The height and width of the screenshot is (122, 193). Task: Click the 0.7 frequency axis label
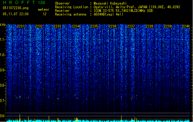[x=3, y=101]
